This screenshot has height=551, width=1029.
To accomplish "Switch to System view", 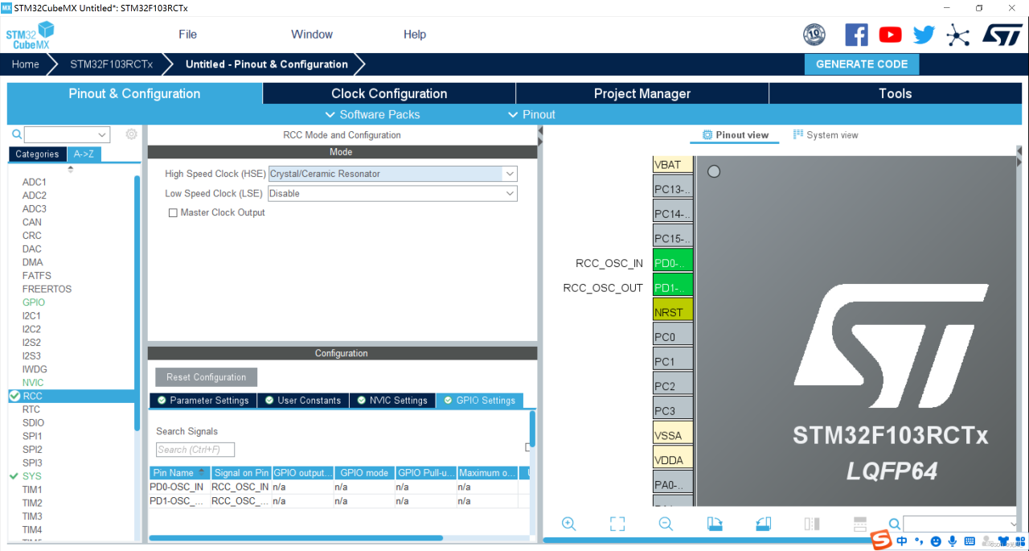I will tap(826, 135).
